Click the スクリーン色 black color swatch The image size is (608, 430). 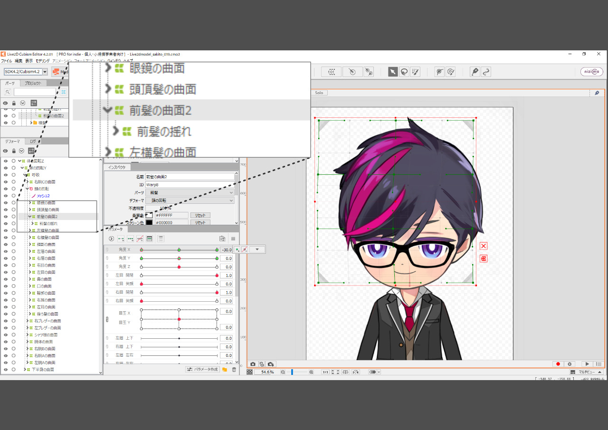[x=149, y=222]
